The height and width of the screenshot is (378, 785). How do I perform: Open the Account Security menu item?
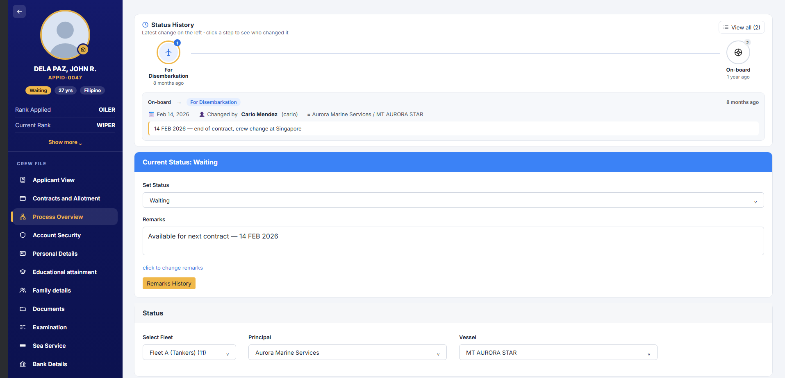pos(65,235)
